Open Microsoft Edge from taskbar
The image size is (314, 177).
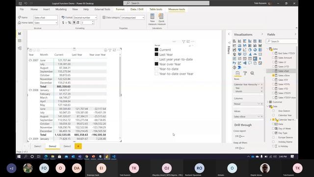[46, 156]
